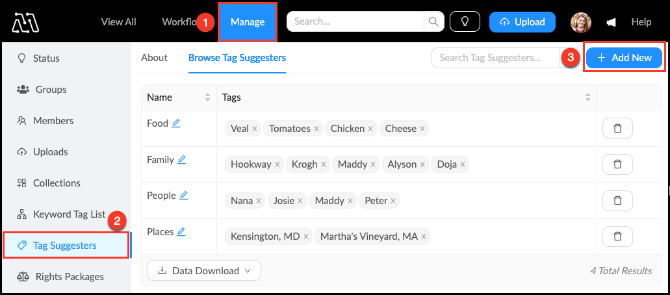Click the search magnifier icon
Screen dimensions: 670x295
coord(433,22)
